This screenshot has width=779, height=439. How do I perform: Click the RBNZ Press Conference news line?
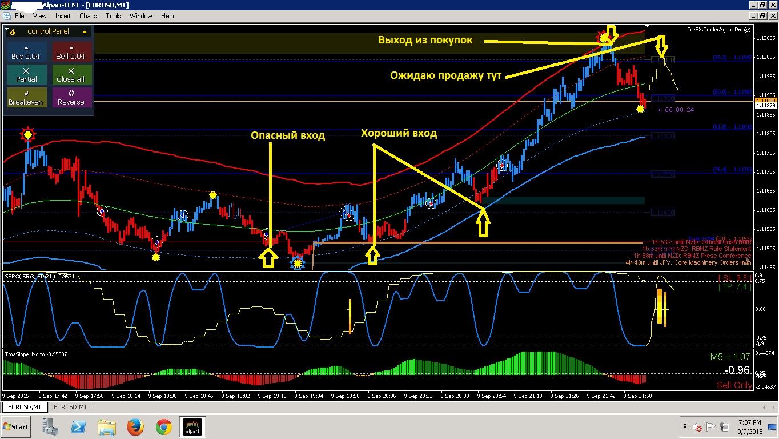[693, 256]
